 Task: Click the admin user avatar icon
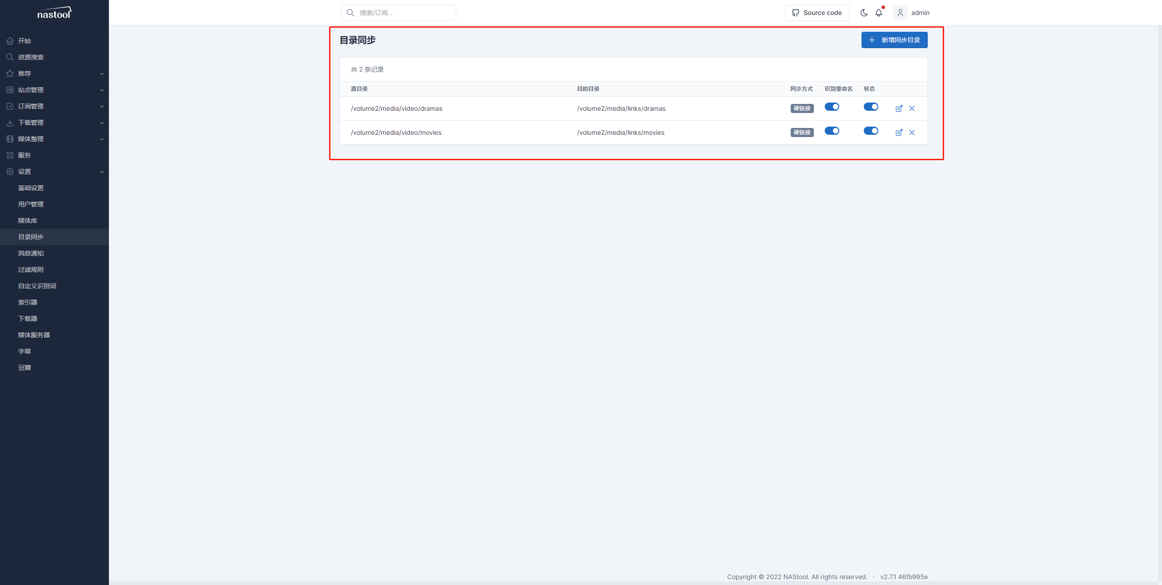pyautogui.click(x=900, y=13)
